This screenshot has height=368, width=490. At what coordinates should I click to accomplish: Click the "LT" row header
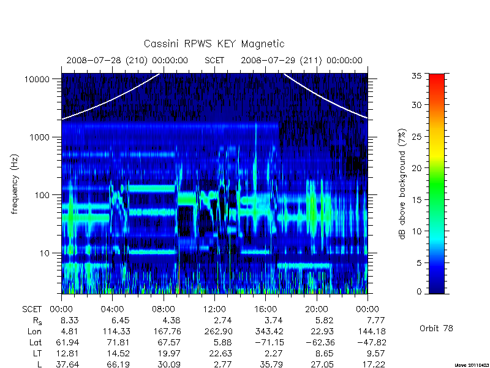coord(37,354)
